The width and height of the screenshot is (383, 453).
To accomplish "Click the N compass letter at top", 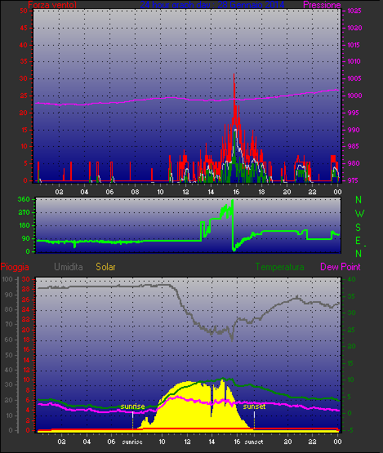I will (359, 199).
